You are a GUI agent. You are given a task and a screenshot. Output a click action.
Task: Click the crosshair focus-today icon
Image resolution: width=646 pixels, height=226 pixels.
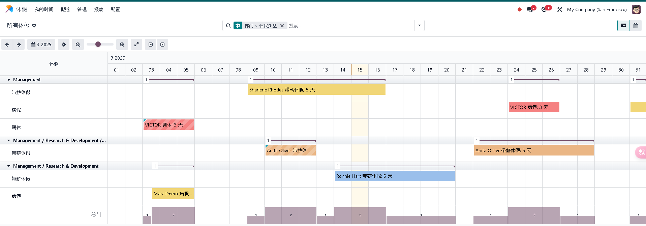tap(64, 45)
